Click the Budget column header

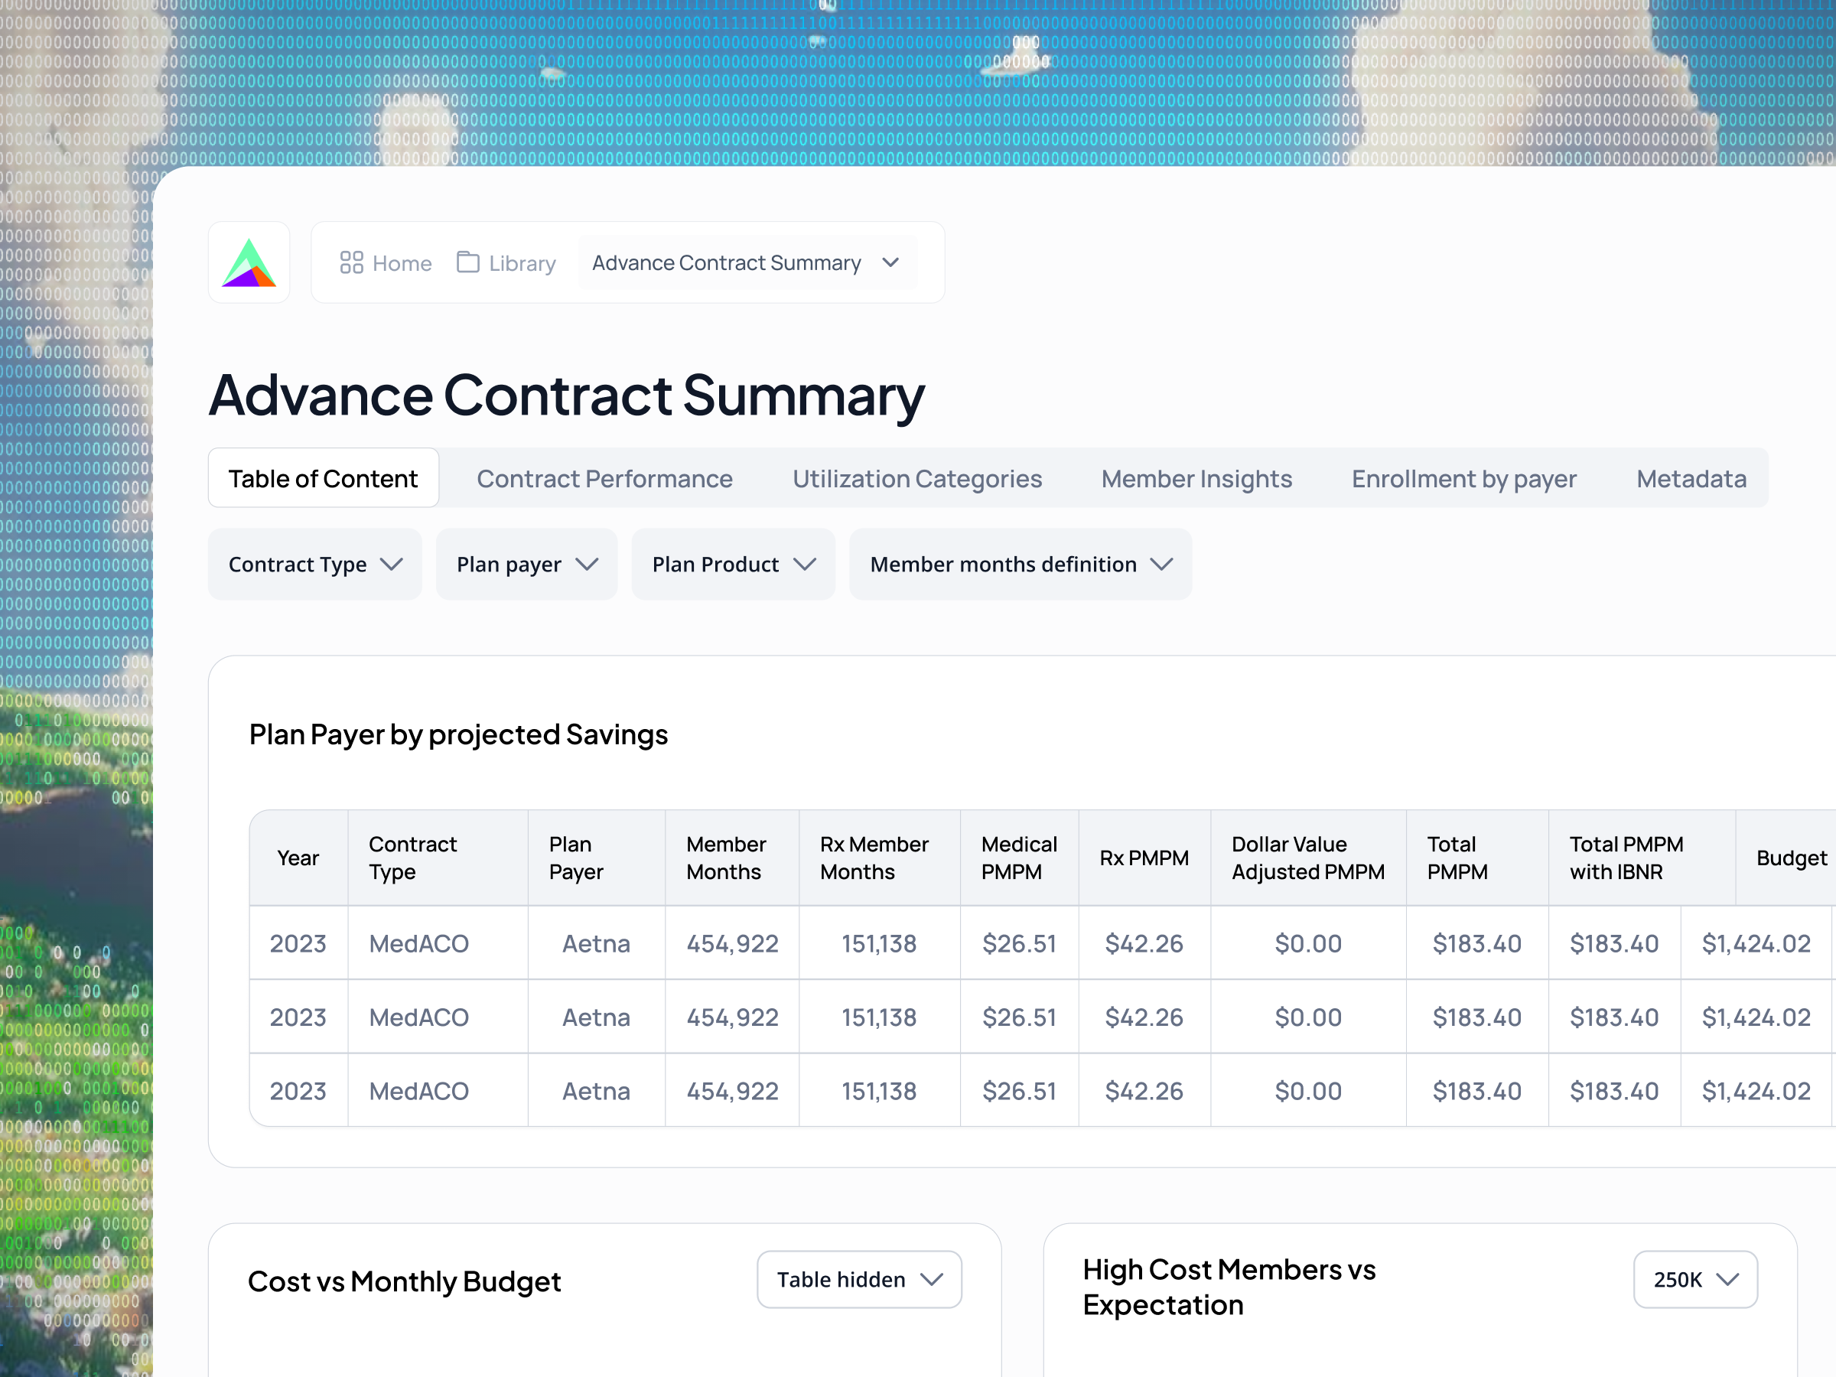pos(1786,858)
